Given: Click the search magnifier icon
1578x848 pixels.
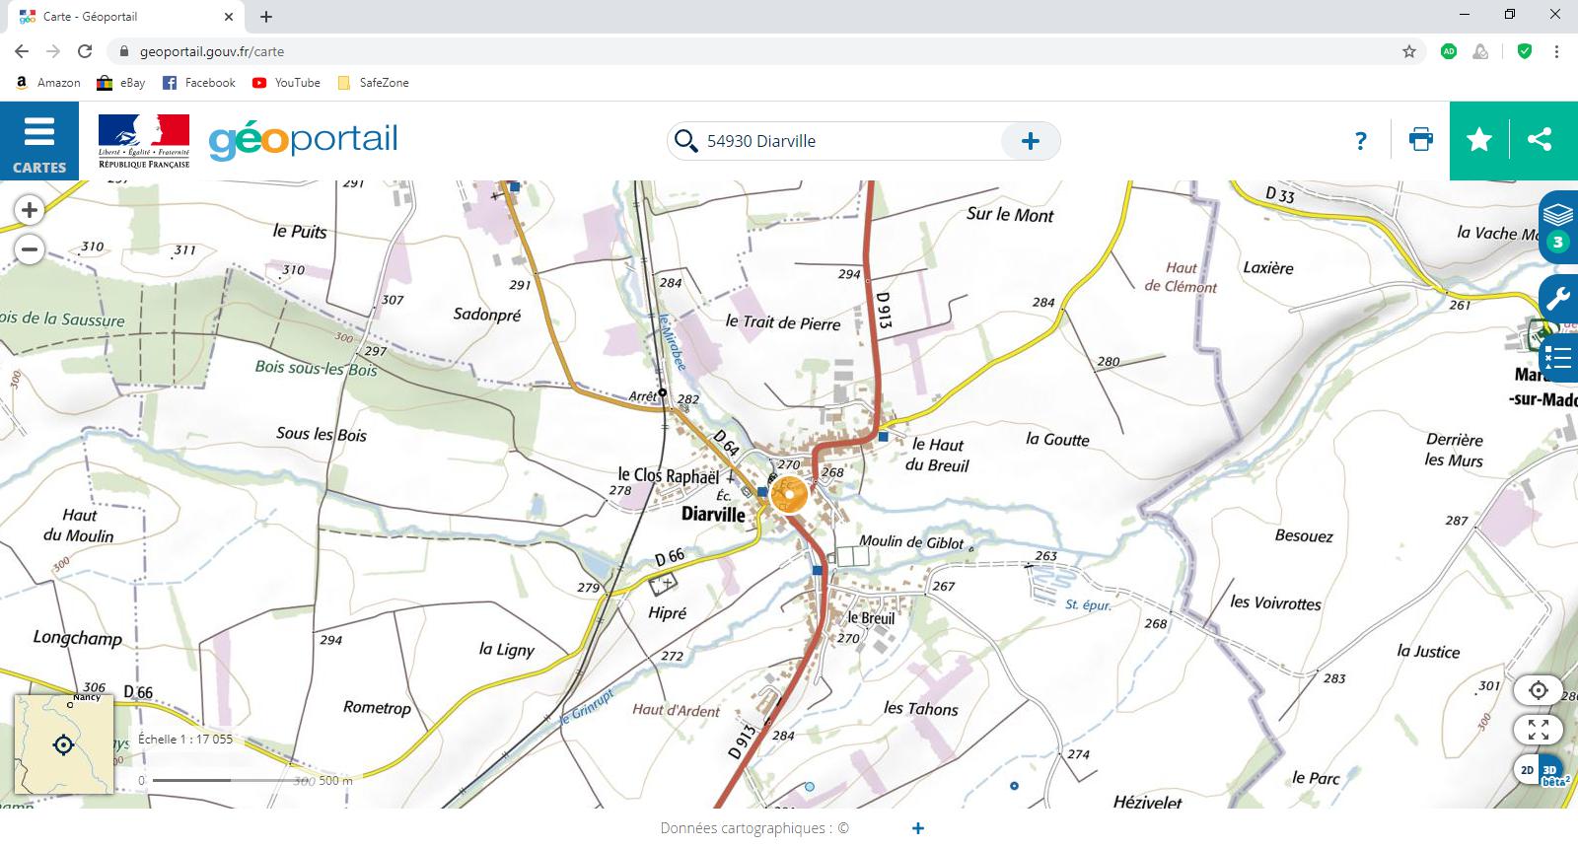Looking at the screenshot, I should click(685, 141).
